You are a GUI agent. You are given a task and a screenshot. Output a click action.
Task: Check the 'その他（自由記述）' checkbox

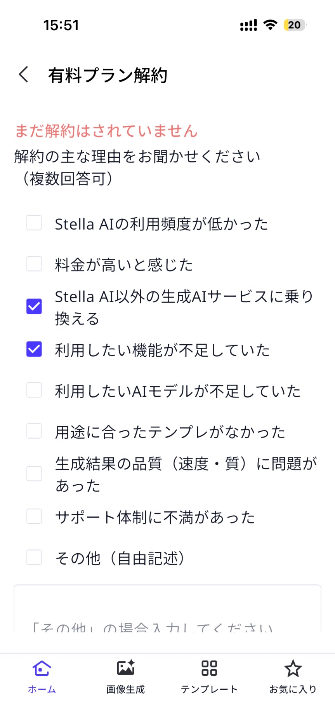click(x=34, y=557)
